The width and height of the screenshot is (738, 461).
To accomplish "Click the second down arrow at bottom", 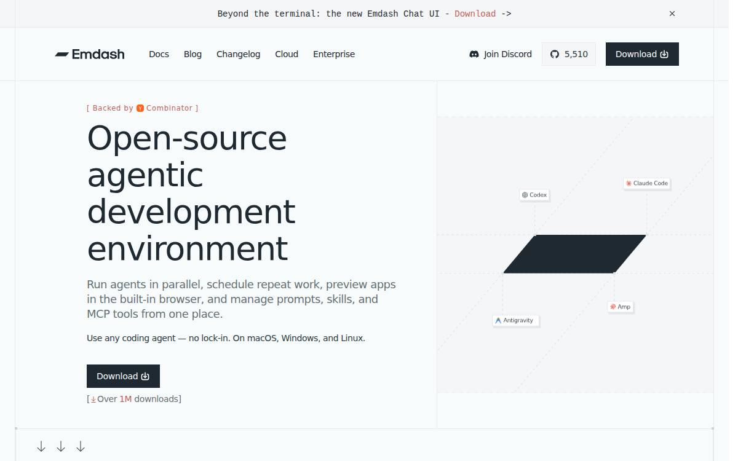I will tap(61, 447).
